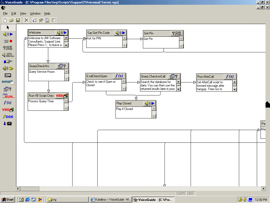
Task: Select the hangup phone tool
Action: coord(8,124)
